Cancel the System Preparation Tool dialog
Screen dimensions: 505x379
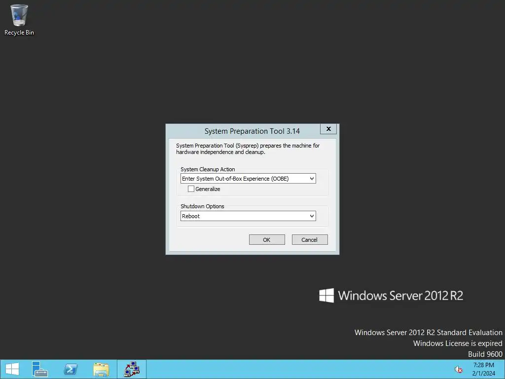(x=310, y=239)
